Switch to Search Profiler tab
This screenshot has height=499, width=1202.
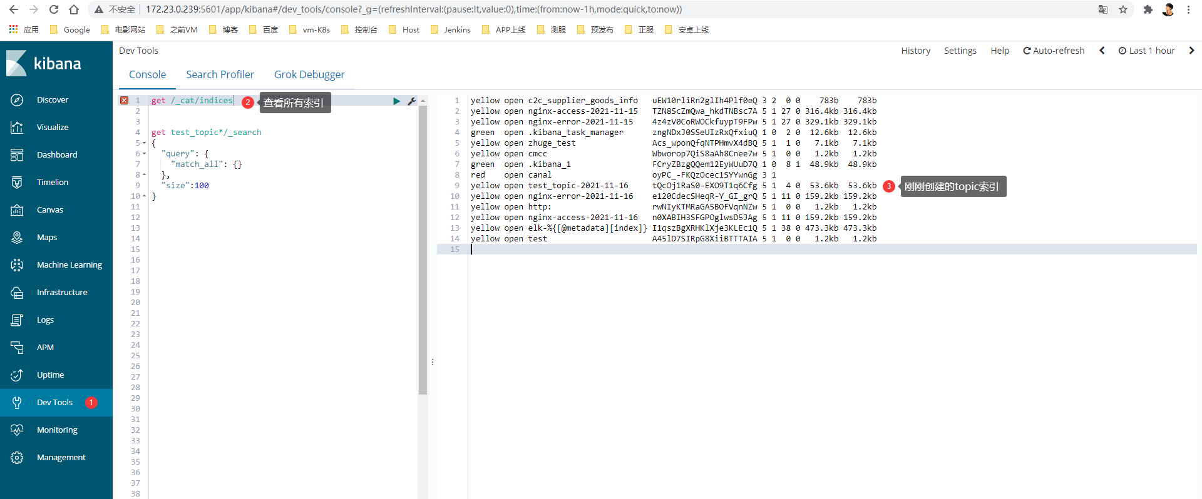(220, 74)
